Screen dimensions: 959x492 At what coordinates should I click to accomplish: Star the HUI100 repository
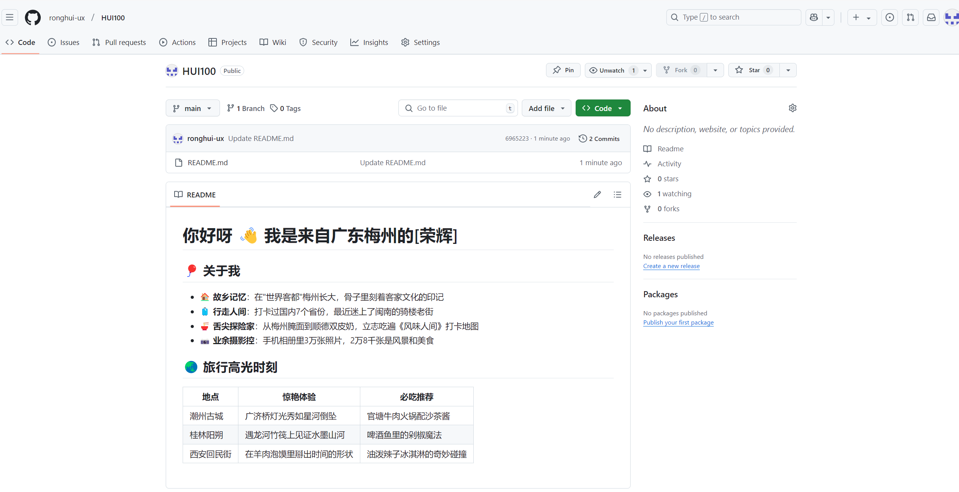point(753,70)
